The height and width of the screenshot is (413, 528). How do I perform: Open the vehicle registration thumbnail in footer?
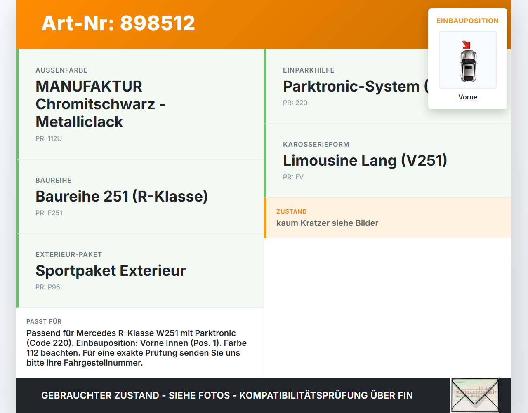[475, 395]
